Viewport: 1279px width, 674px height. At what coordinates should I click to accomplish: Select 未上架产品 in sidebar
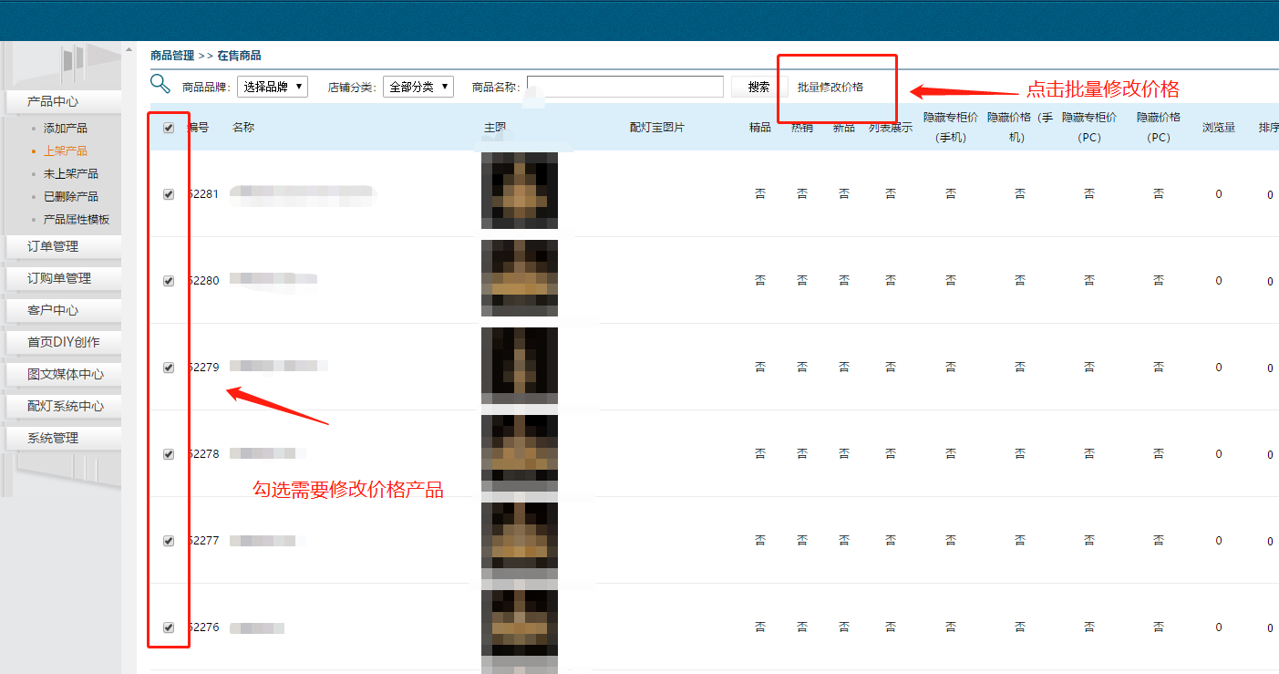tap(71, 174)
